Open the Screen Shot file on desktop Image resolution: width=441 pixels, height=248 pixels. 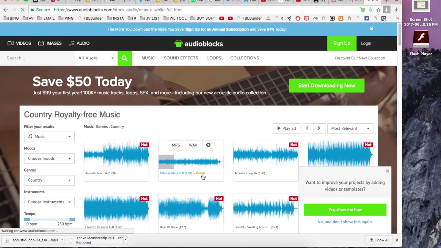point(421,14)
